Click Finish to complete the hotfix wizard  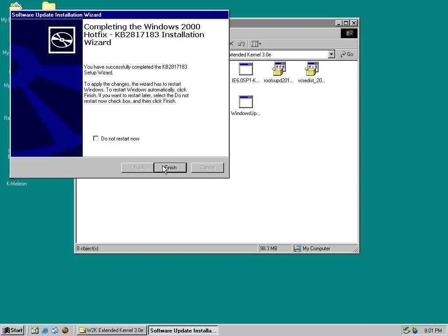coord(170,168)
